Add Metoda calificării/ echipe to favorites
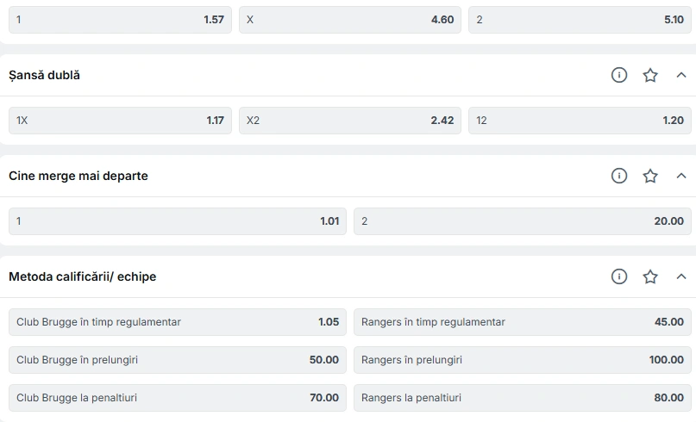The height and width of the screenshot is (422, 696). [x=649, y=276]
